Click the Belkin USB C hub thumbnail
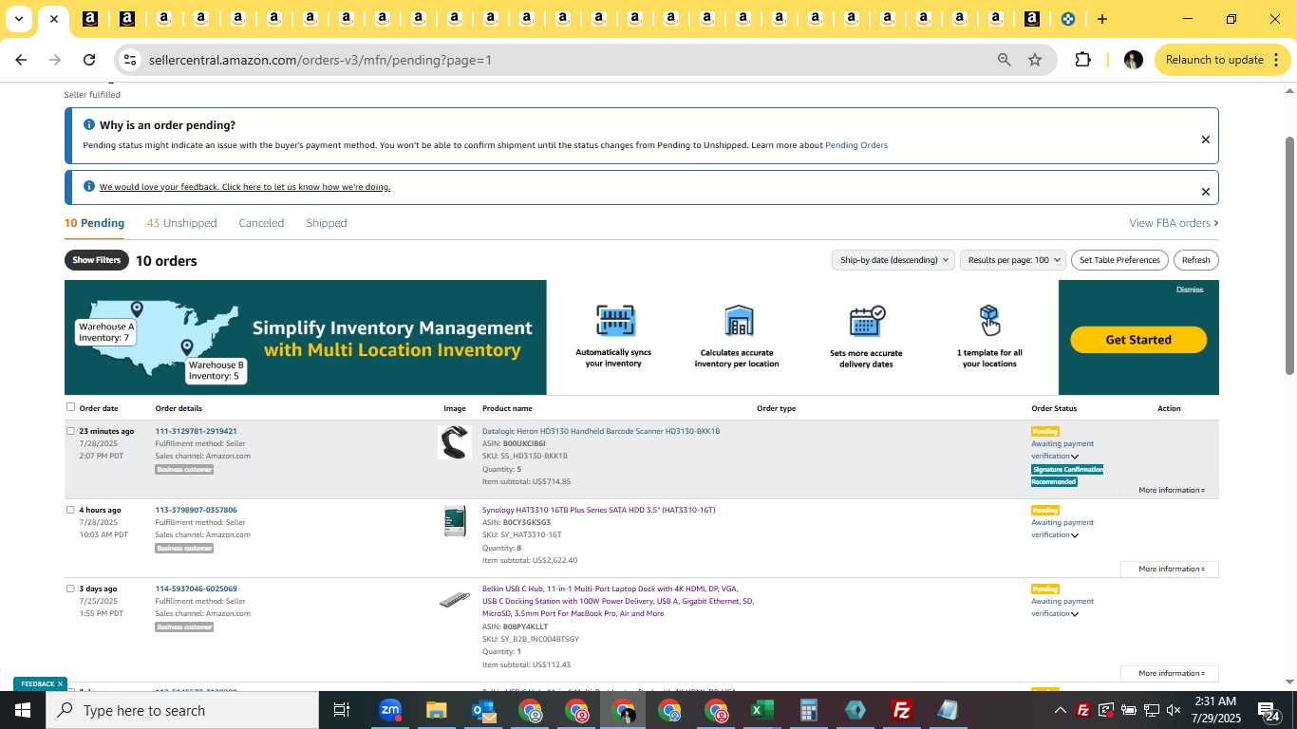The width and height of the screenshot is (1297, 729). pos(455,600)
